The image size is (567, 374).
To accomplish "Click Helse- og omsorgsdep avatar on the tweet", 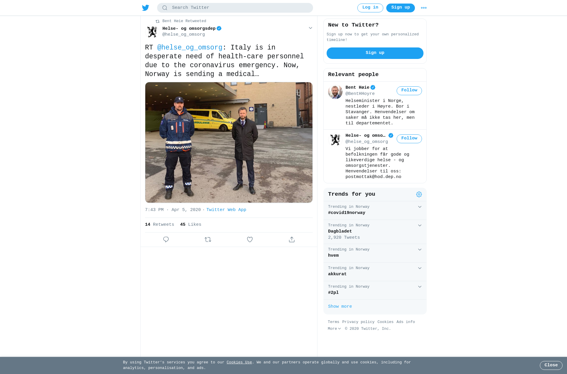I will pos(152,32).
